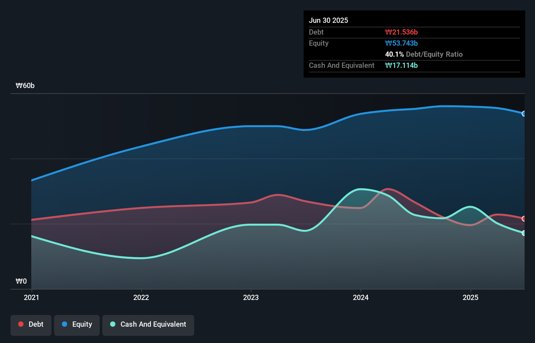Click the 40.1% Debt/Equity Ratio text
This screenshot has width=535, height=343.
(424, 54)
